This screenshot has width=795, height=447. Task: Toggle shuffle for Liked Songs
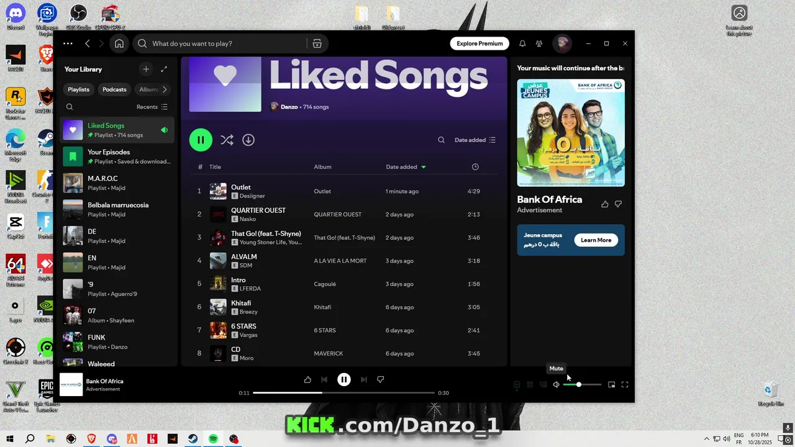point(227,140)
